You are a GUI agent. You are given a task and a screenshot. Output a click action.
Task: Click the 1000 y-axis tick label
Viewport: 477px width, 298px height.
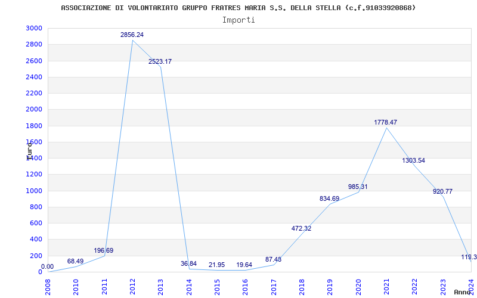[x=35, y=191]
